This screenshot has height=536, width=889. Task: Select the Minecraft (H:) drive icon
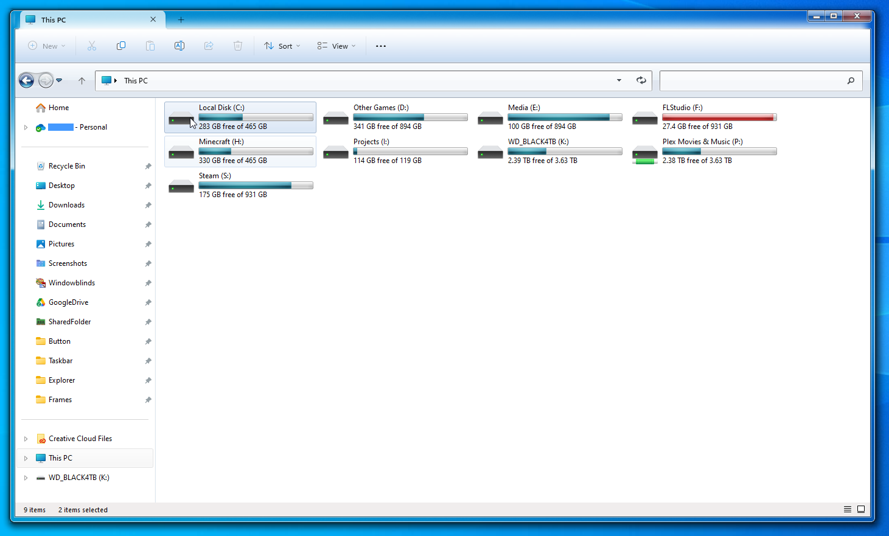coord(181,153)
